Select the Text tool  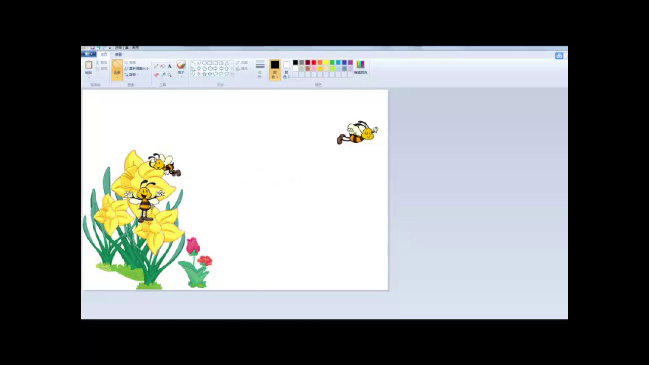pos(169,66)
